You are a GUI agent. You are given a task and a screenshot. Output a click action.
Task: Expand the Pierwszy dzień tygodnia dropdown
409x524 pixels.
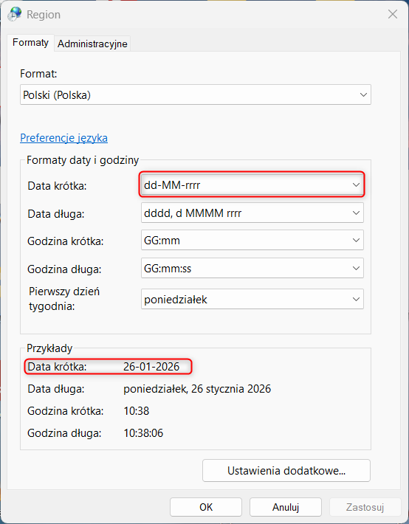252,299
